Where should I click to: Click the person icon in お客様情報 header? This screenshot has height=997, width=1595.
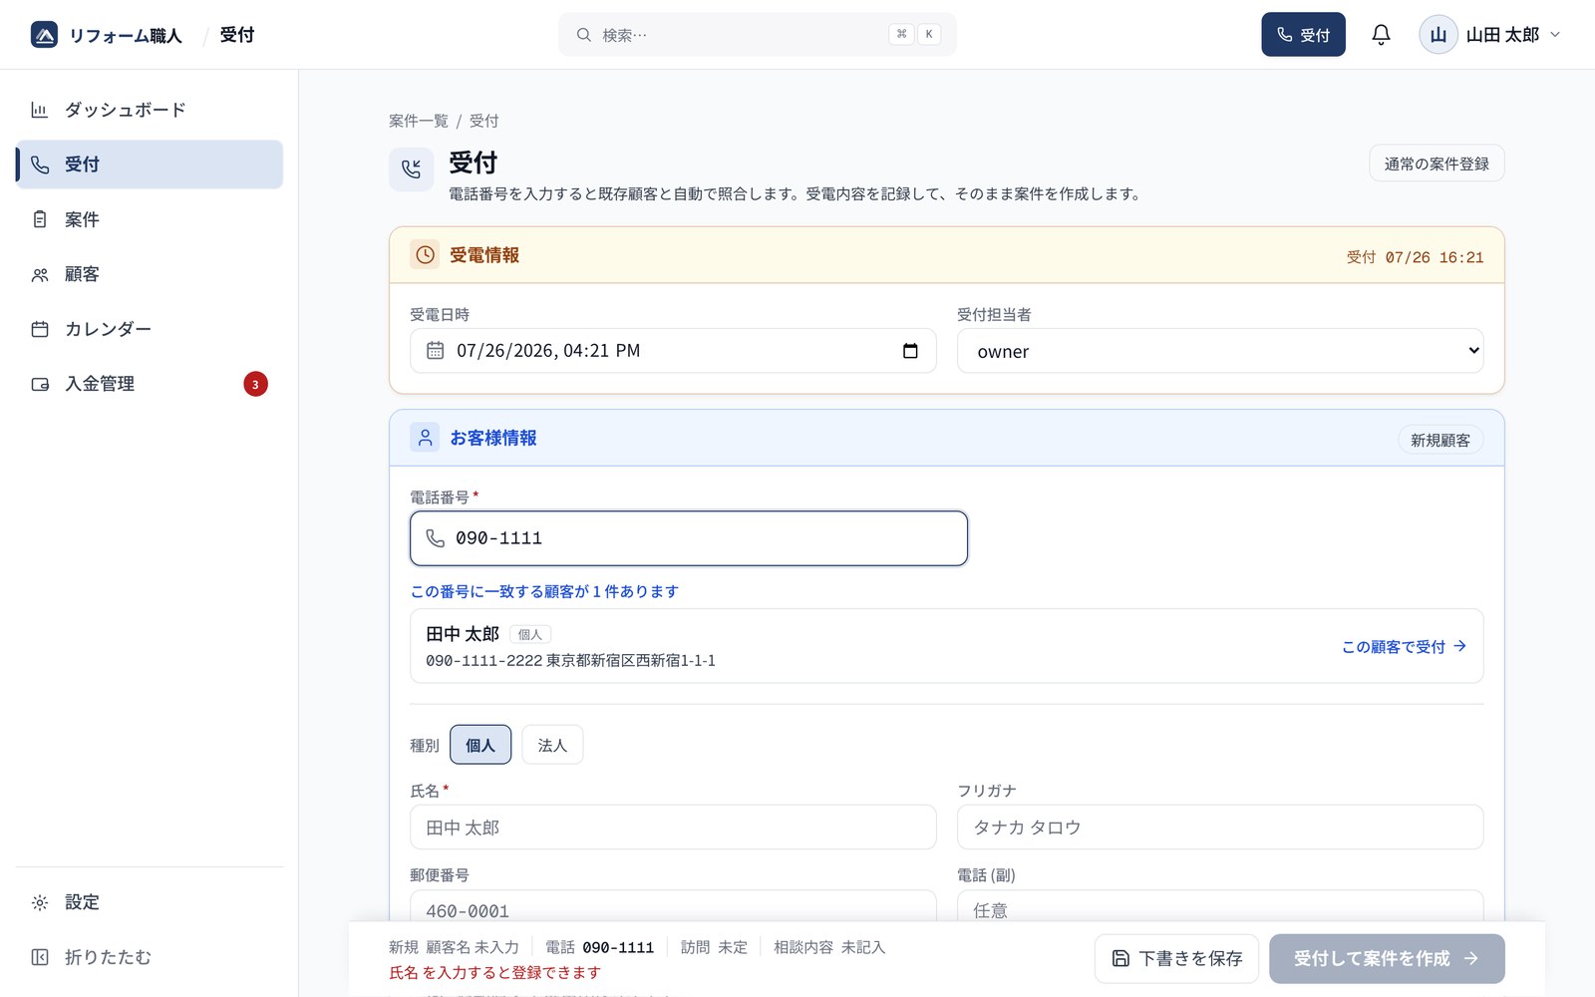426,438
